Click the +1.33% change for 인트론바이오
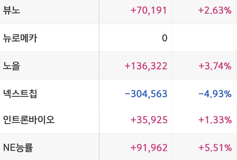This screenshot has height=160, width=237. point(215,120)
